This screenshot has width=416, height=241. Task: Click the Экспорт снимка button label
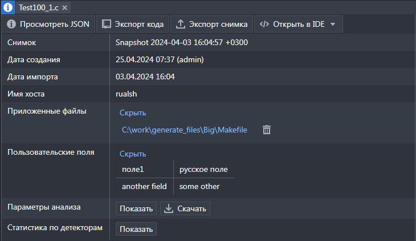click(x=218, y=24)
